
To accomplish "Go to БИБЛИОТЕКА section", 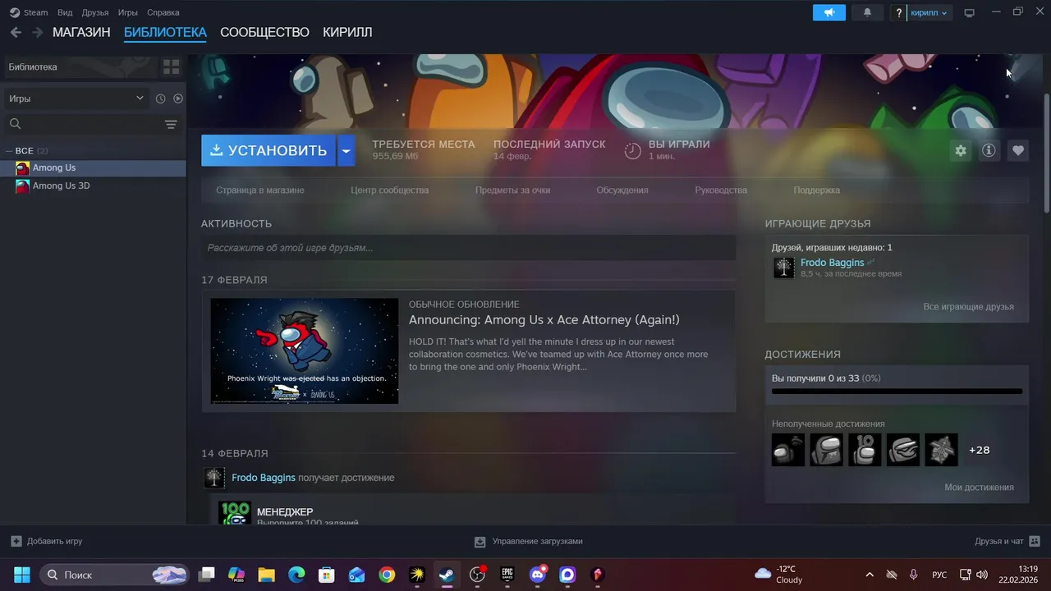I will 165,32.
